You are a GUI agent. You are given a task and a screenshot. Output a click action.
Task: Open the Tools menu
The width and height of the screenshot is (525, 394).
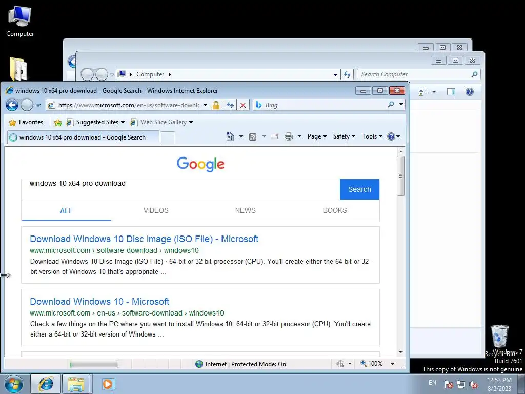[x=372, y=136]
